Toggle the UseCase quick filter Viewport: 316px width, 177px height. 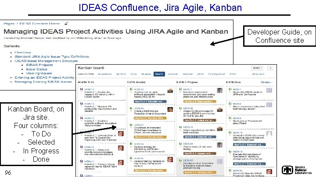[x=188, y=74]
